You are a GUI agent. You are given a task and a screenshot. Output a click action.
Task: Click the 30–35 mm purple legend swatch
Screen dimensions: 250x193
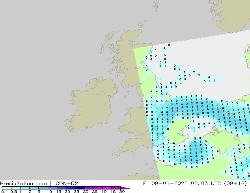point(89,188)
